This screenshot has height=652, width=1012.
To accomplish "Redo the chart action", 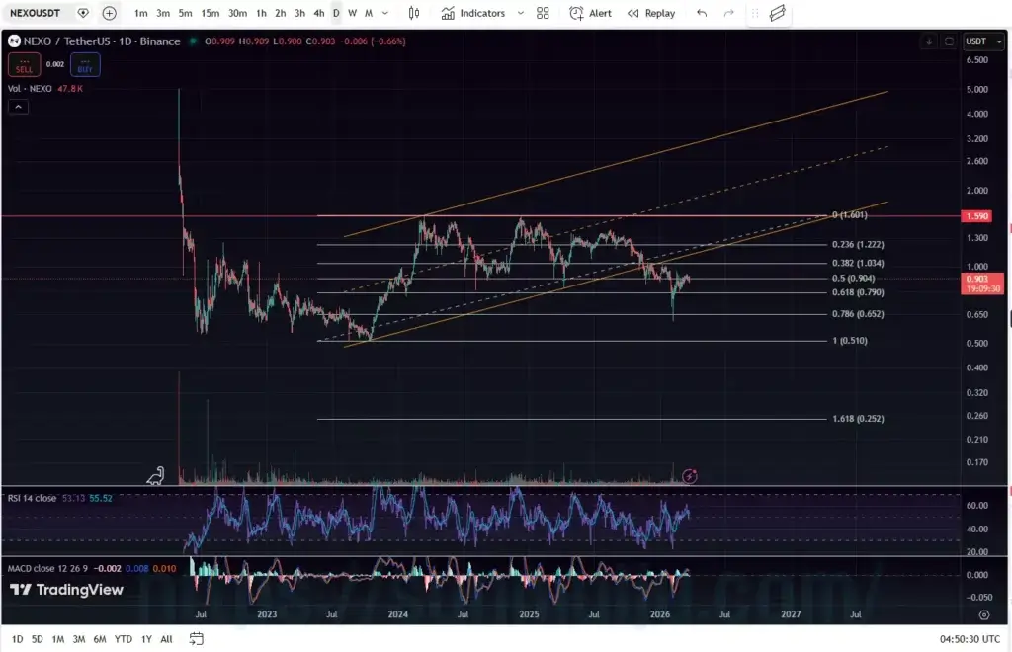I will point(728,13).
